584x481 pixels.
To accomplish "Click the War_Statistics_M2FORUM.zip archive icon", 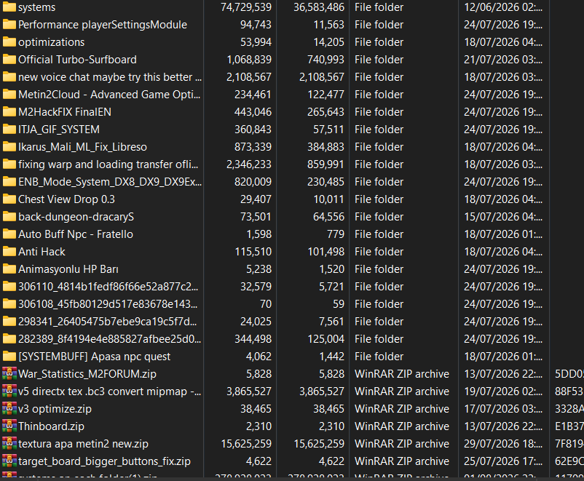I will [x=9, y=374].
